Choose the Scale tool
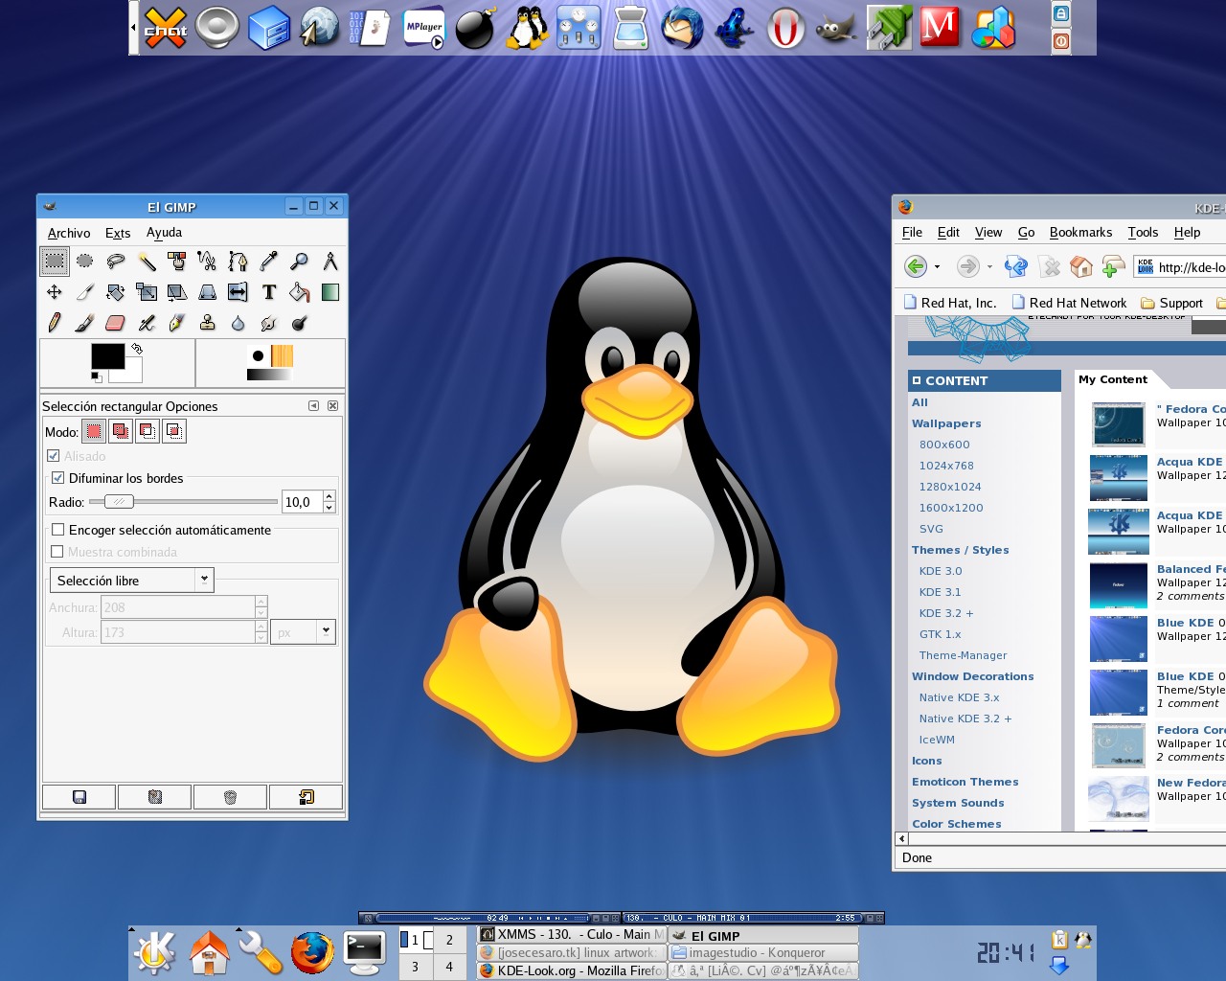 coord(147,292)
